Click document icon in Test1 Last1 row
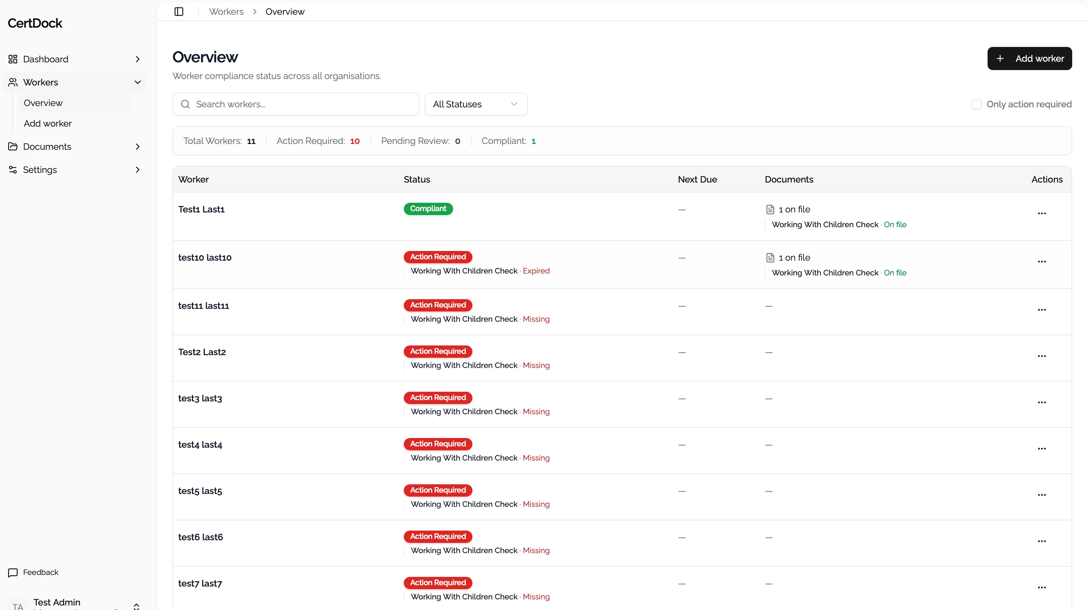This screenshot has width=1087, height=610. [x=770, y=210]
